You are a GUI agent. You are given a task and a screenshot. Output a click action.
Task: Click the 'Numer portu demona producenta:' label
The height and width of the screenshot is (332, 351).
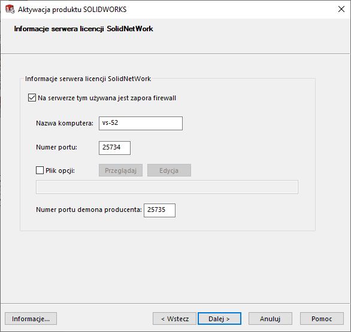tap(89, 210)
